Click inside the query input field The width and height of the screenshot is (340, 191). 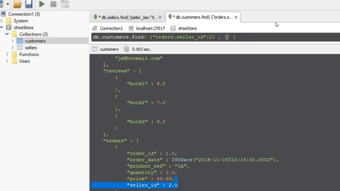pyautogui.click(x=216, y=37)
